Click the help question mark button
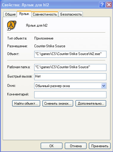The width and height of the screenshot is (113, 152). tap(102, 5)
